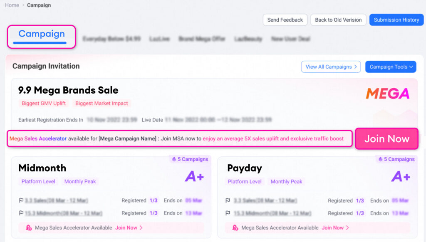Image resolution: width=426 pixels, height=242 pixels.
Task: Click the large pink Join Now button
Action: point(386,139)
